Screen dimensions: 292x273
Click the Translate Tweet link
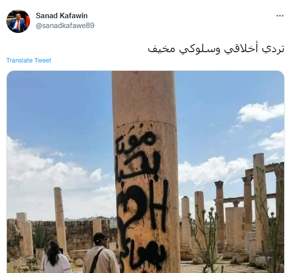[29, 61]
